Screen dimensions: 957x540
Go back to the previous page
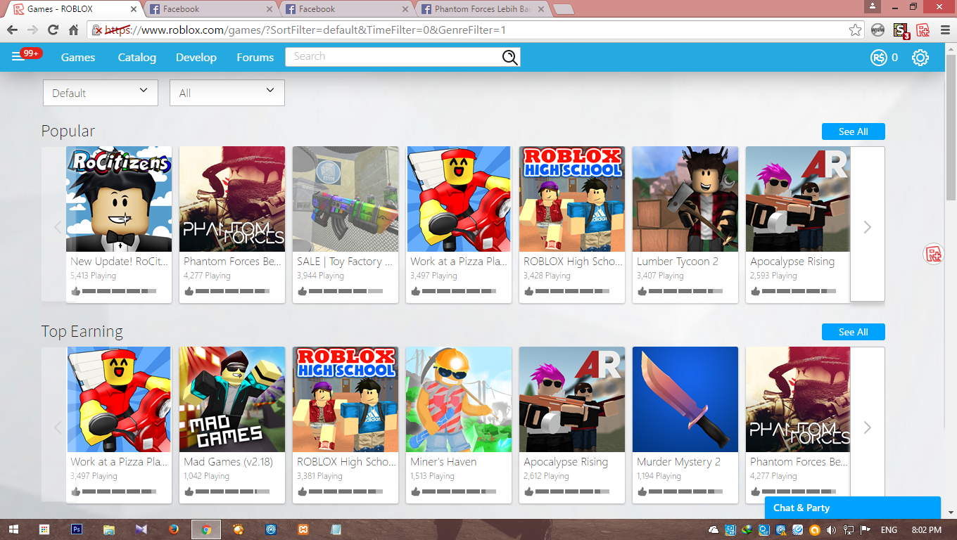12,30
